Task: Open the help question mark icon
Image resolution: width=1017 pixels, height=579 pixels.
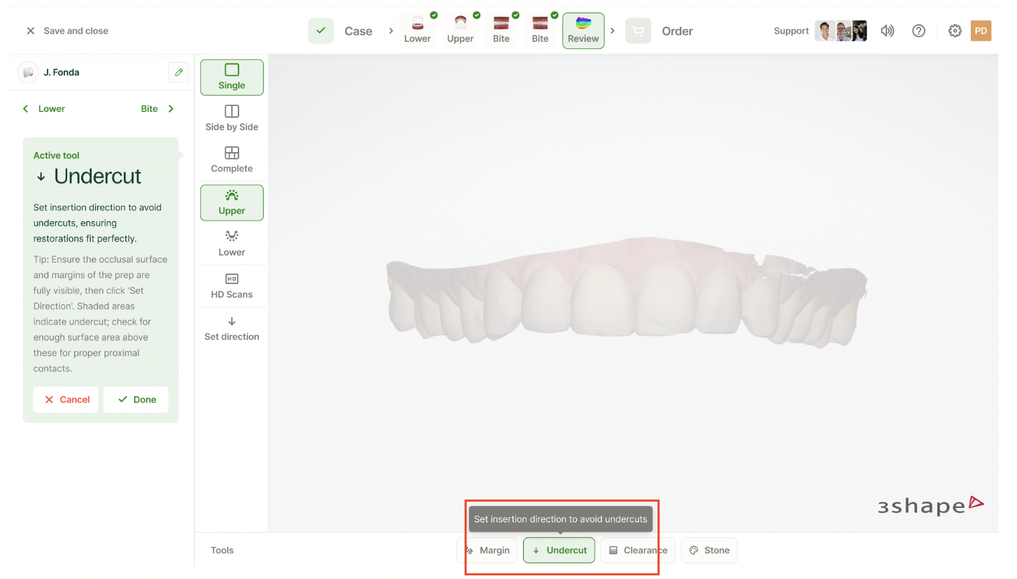Action: point(919,31)
